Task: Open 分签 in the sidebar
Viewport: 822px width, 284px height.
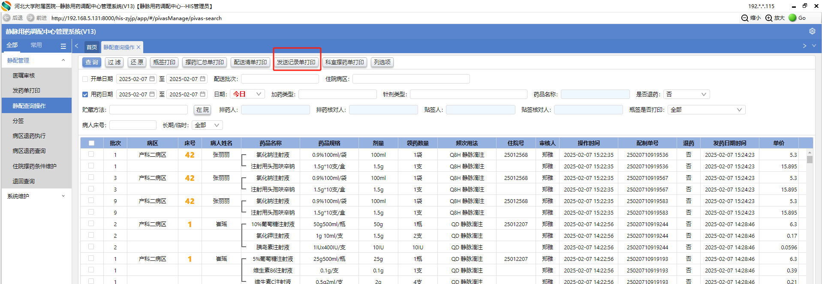Action: 36,121
